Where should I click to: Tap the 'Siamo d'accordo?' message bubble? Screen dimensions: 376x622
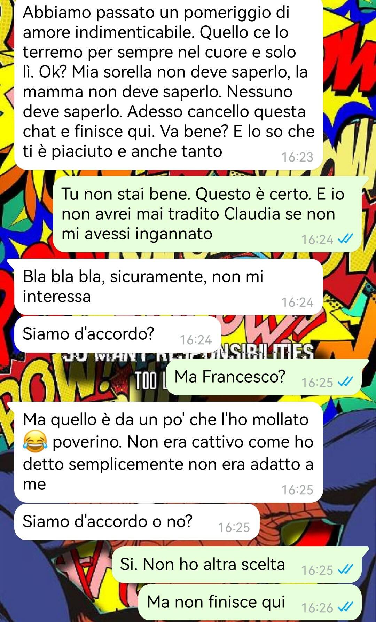pyautogui.click(x=118, y=334)
